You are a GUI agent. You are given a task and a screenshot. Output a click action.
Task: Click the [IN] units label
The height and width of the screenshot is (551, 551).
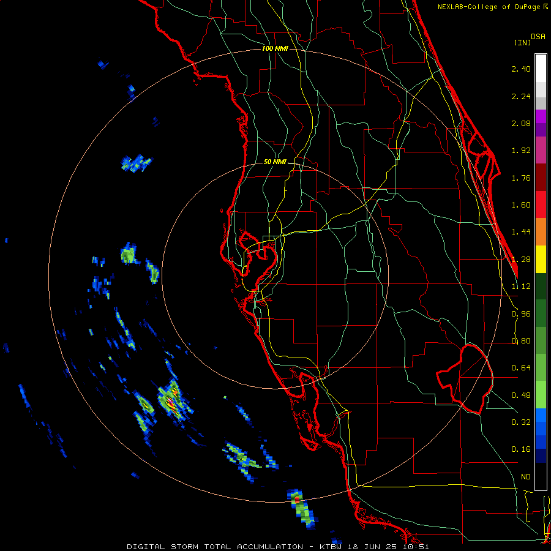pos(522,42)
